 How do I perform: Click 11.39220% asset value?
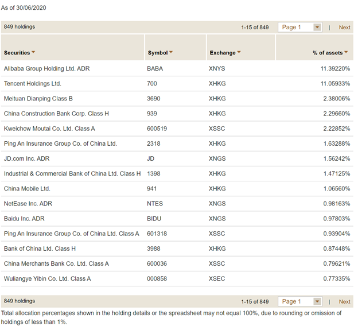pyautogui.click(x=335, y=68)
